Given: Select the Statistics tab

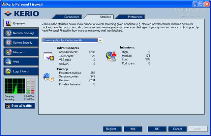Looking at the screenshot, I should pyautogui.click(x=100, y=17).
